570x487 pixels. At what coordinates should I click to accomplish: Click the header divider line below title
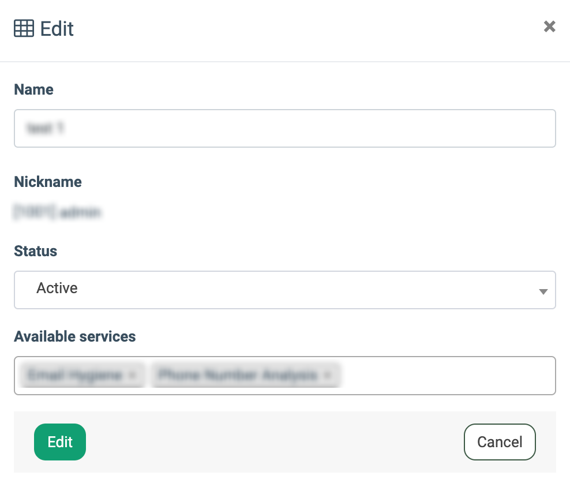tap(285, 61)
